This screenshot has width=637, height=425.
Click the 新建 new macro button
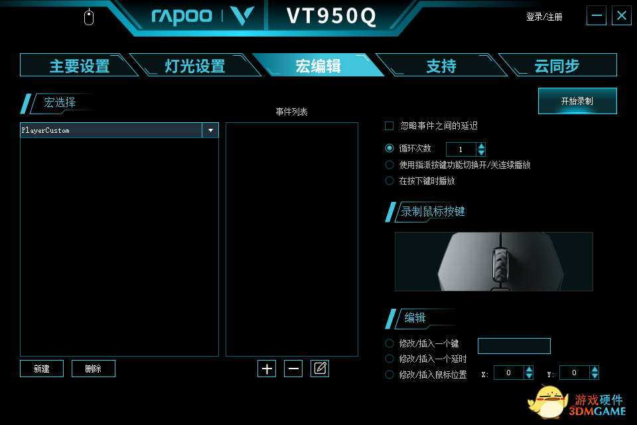click(42, 369)
